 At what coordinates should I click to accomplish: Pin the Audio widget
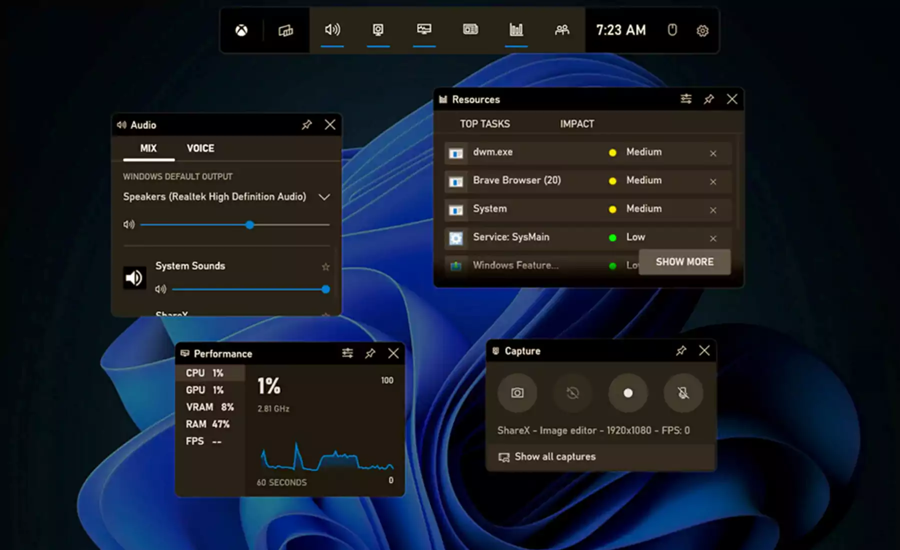coord(306,124)
